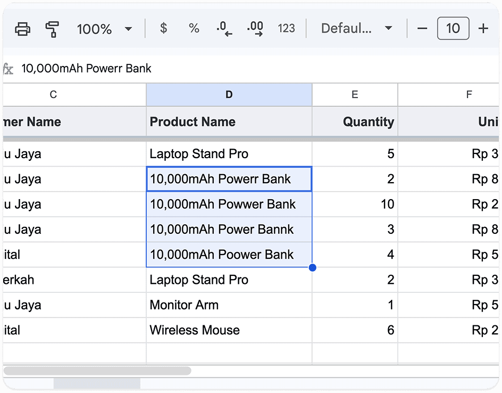Select the '10,000mAh Powwer Bank' cell

[x=229, y=204]
